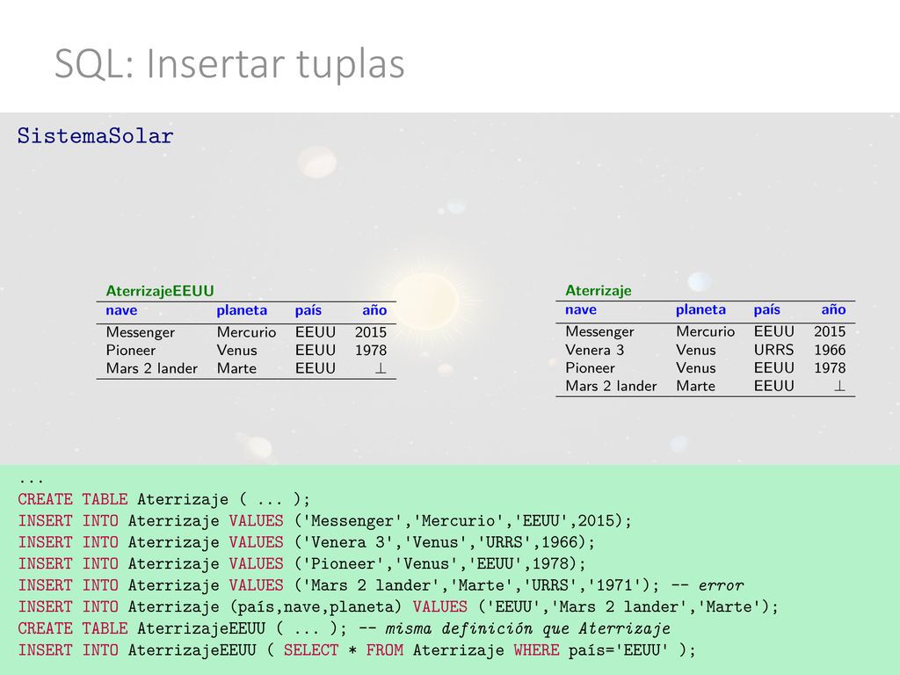Click the 'SELECT * FROM Aterrizaje' subquery
The width and height of the screenshot is (900, 675).
pyautogui.click(x=394, y=650)
